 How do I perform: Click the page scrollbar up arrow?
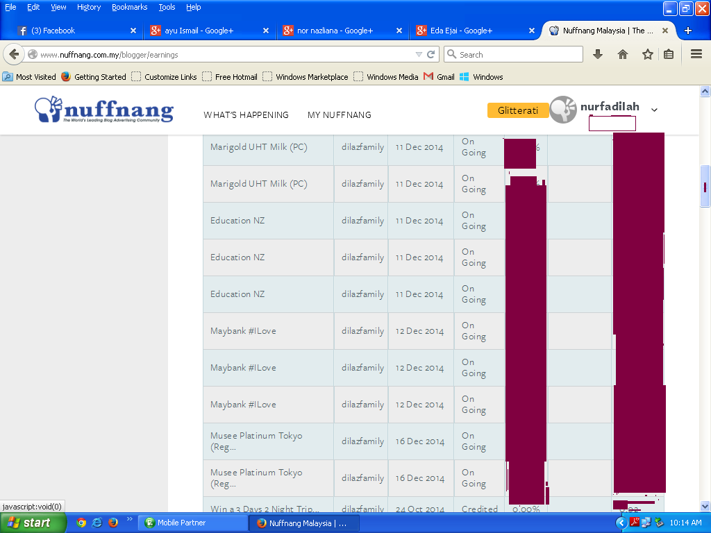(x=705, y=91)
